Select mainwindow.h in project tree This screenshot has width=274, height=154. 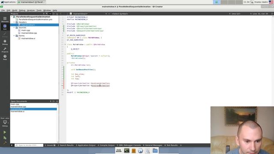point(28,25)
